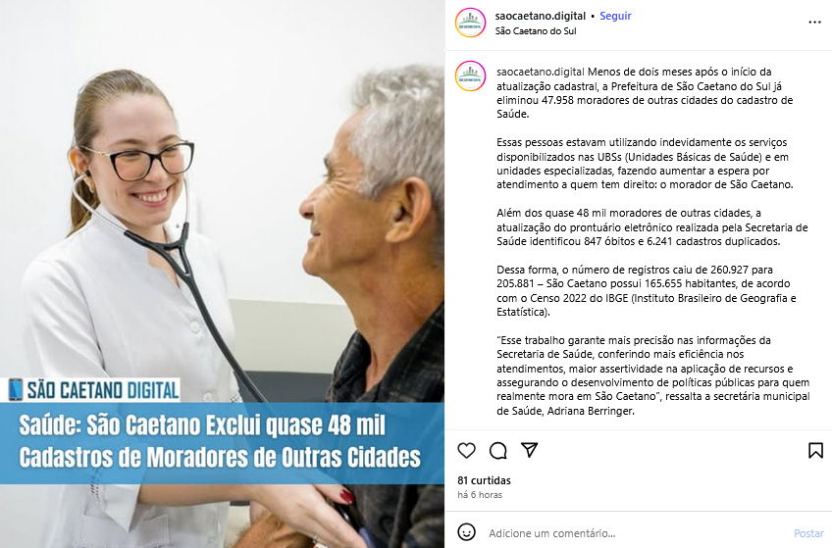Click the saocaetano.digital username in the caption
The width and height of the screenshot is (832, 548).
click(x=541, y=72)
